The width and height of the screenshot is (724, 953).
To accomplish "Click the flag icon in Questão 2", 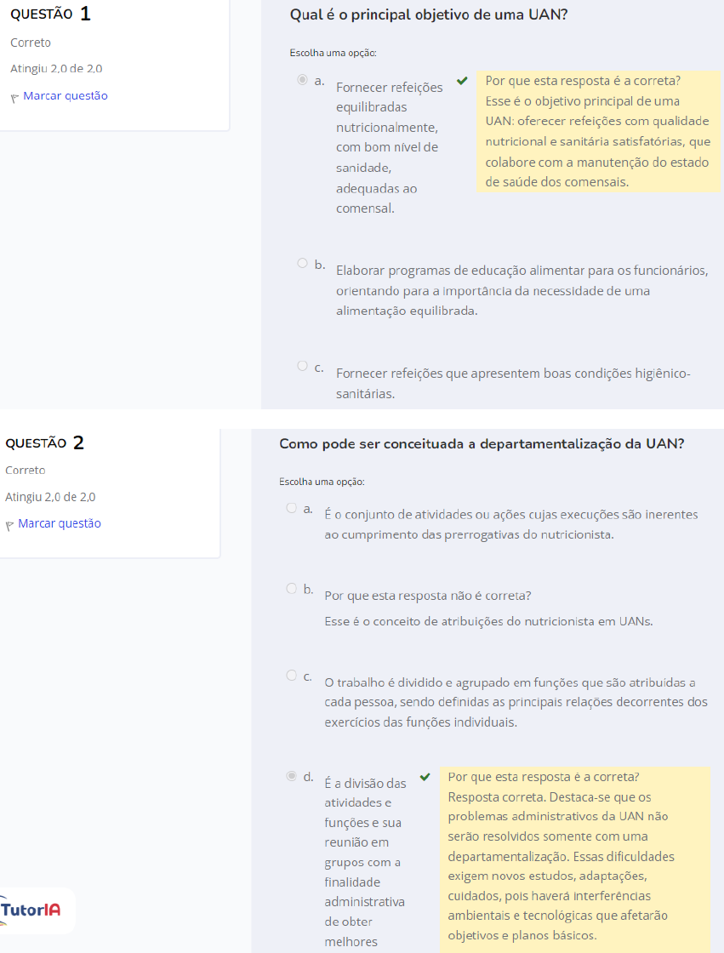I will click(9, 525).
